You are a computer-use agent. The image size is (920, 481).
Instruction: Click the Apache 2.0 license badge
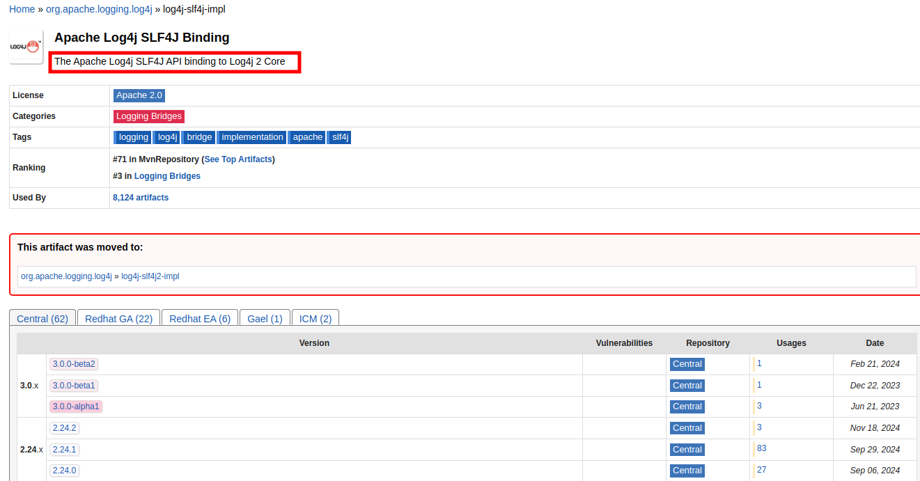139,95
